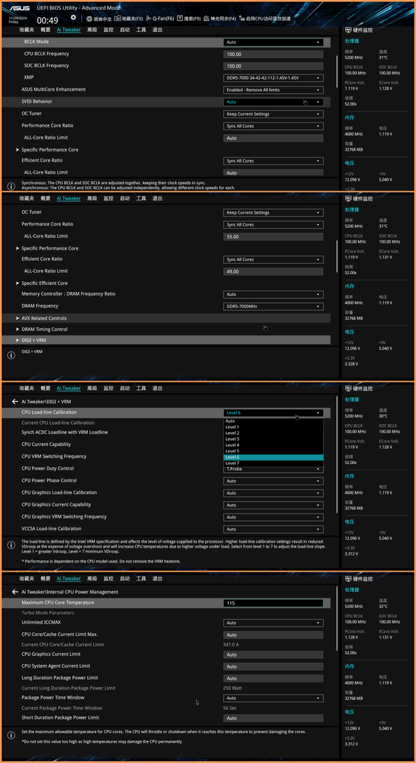The width and height of the screenshot is (416, 763).
Task: Open the BCLK Mode dropdown
Action: (x=273, y=42)
